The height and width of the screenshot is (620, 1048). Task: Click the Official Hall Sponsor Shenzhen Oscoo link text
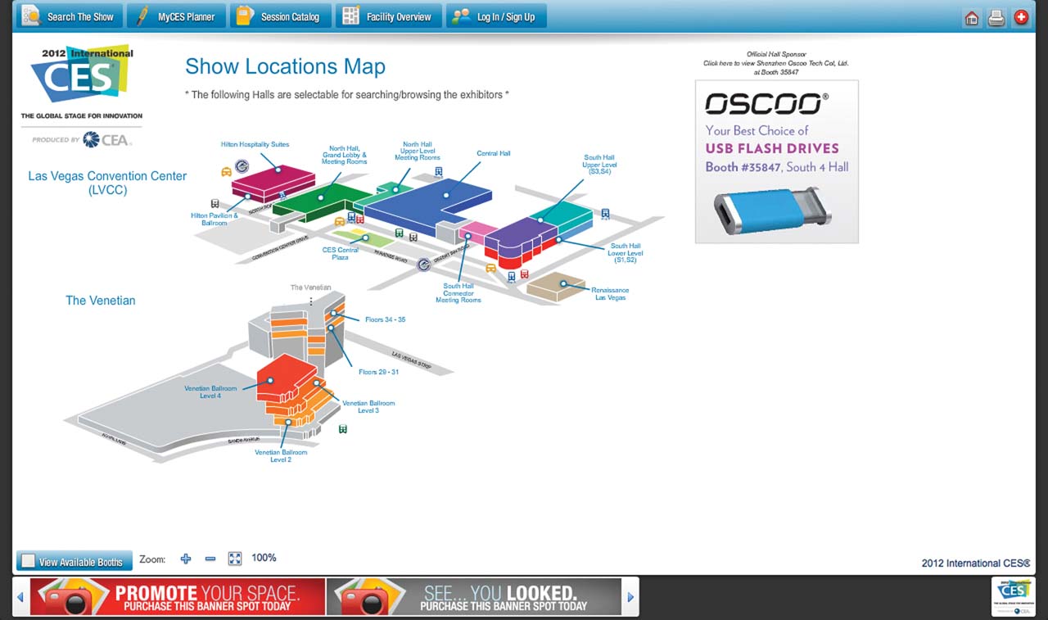[776, 63]
